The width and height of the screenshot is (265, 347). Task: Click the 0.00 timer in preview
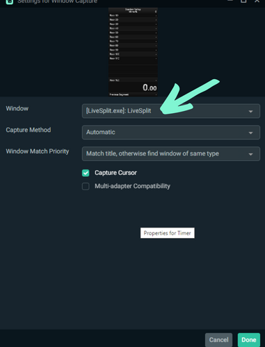pos(150,87)
